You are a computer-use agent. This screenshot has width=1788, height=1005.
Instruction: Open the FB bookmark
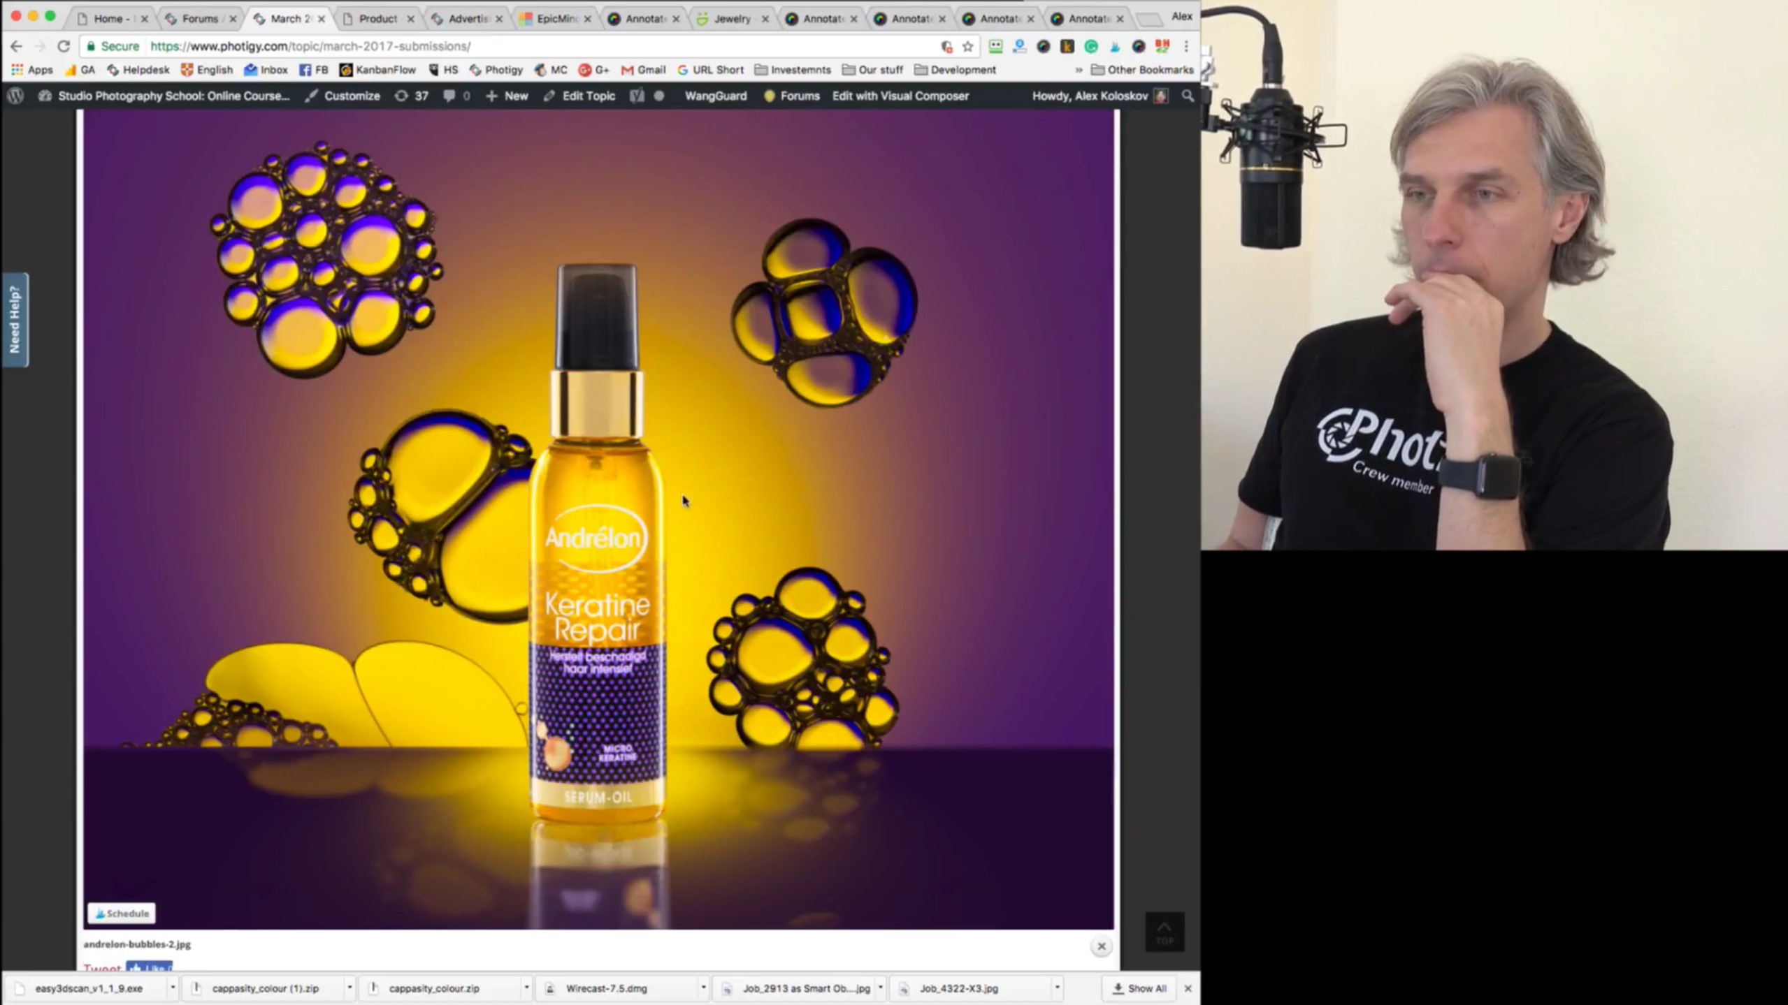tap(314, 70)
